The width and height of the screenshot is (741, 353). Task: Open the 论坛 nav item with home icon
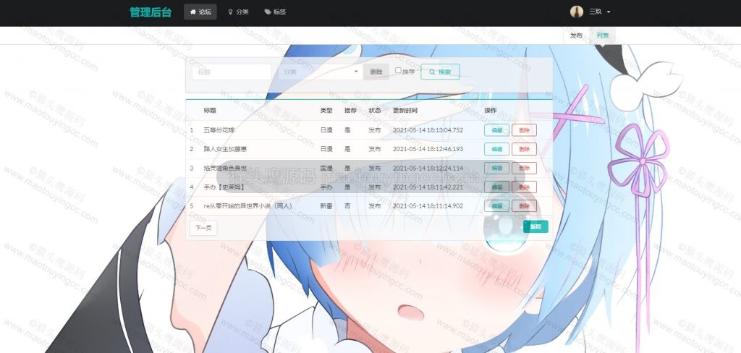tap(200, 12)
